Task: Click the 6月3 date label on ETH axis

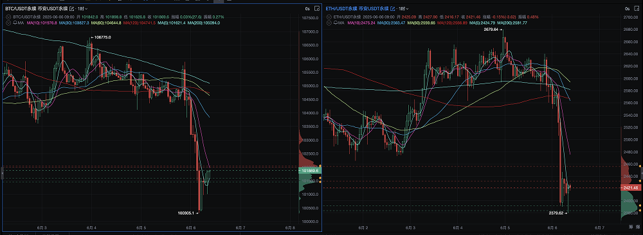Action: tap(410, 227)
